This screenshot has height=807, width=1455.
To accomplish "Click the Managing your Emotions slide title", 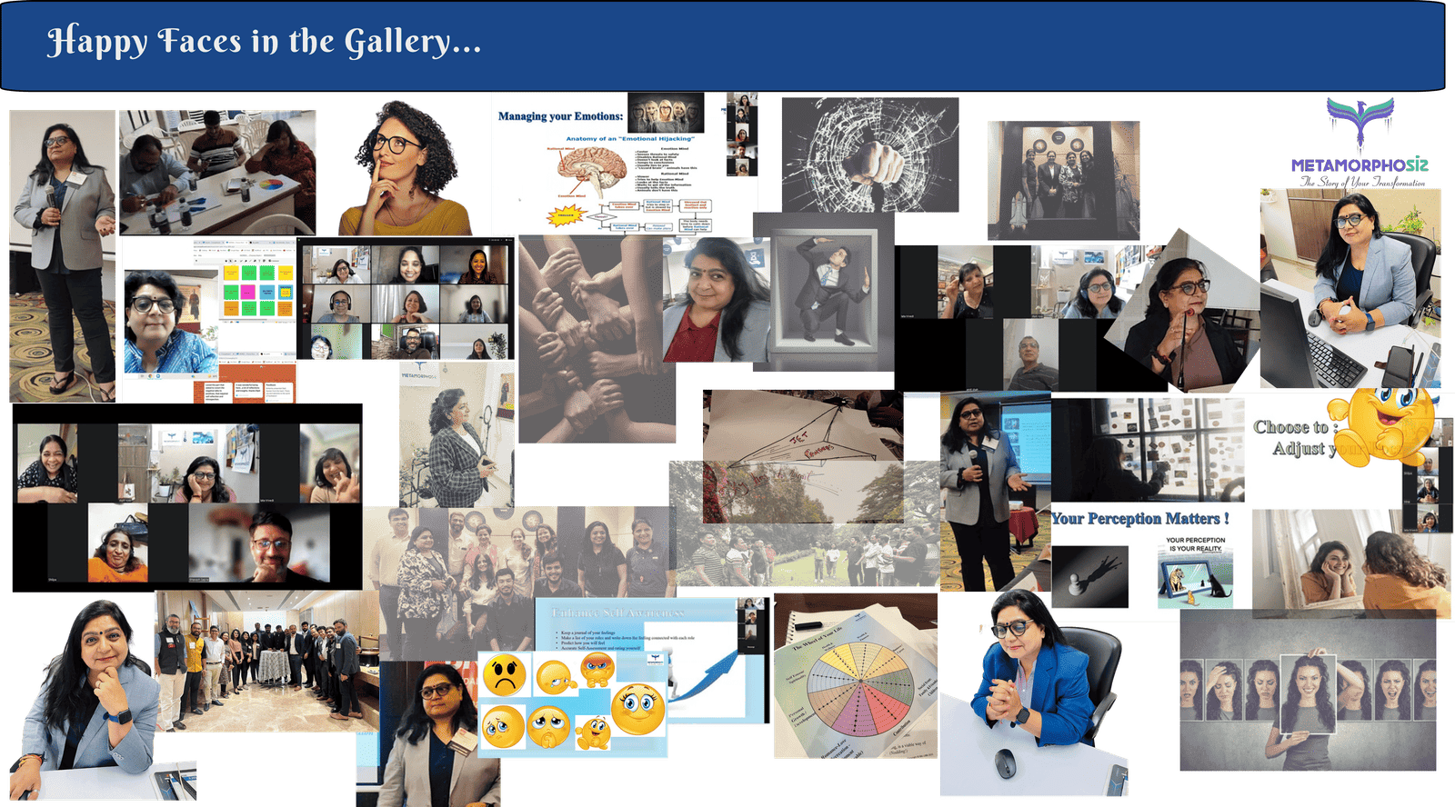I will 560,116.
